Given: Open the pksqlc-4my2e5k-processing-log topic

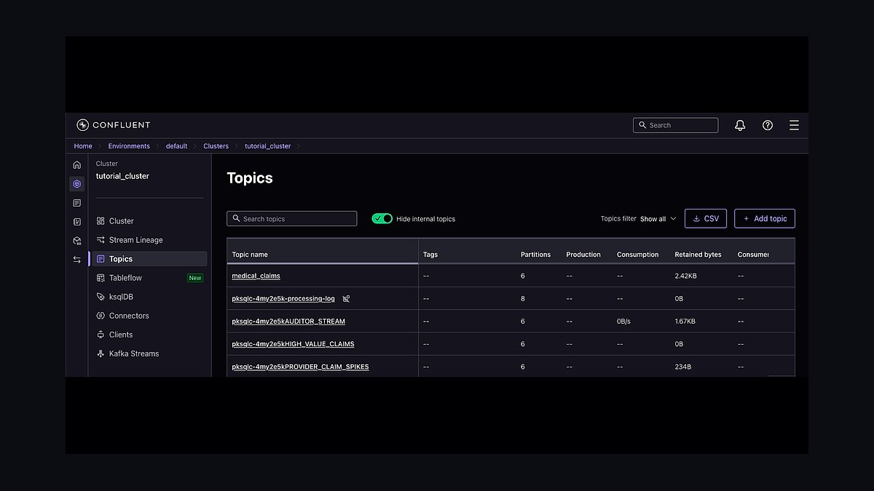Looking at the screenshot, I should tap(283, 299).
